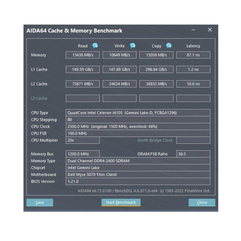
Task: Save the benchmark results
Action: 40,202
